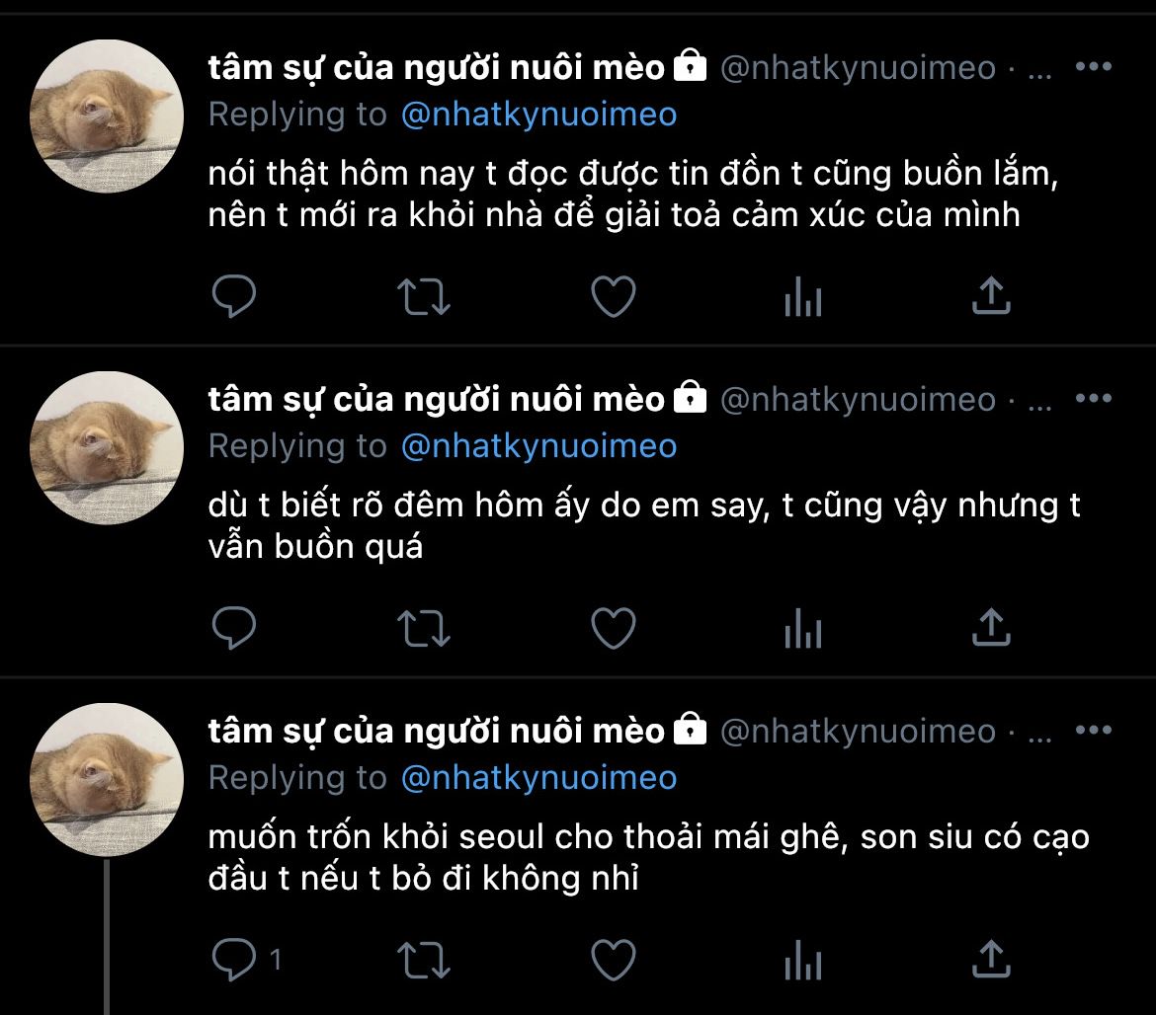Retweet the first tweet about tin đồn

(423, 295)
